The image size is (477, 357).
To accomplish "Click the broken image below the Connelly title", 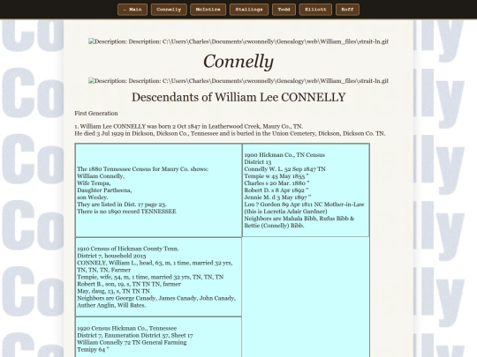I will [x=238, y=81].
